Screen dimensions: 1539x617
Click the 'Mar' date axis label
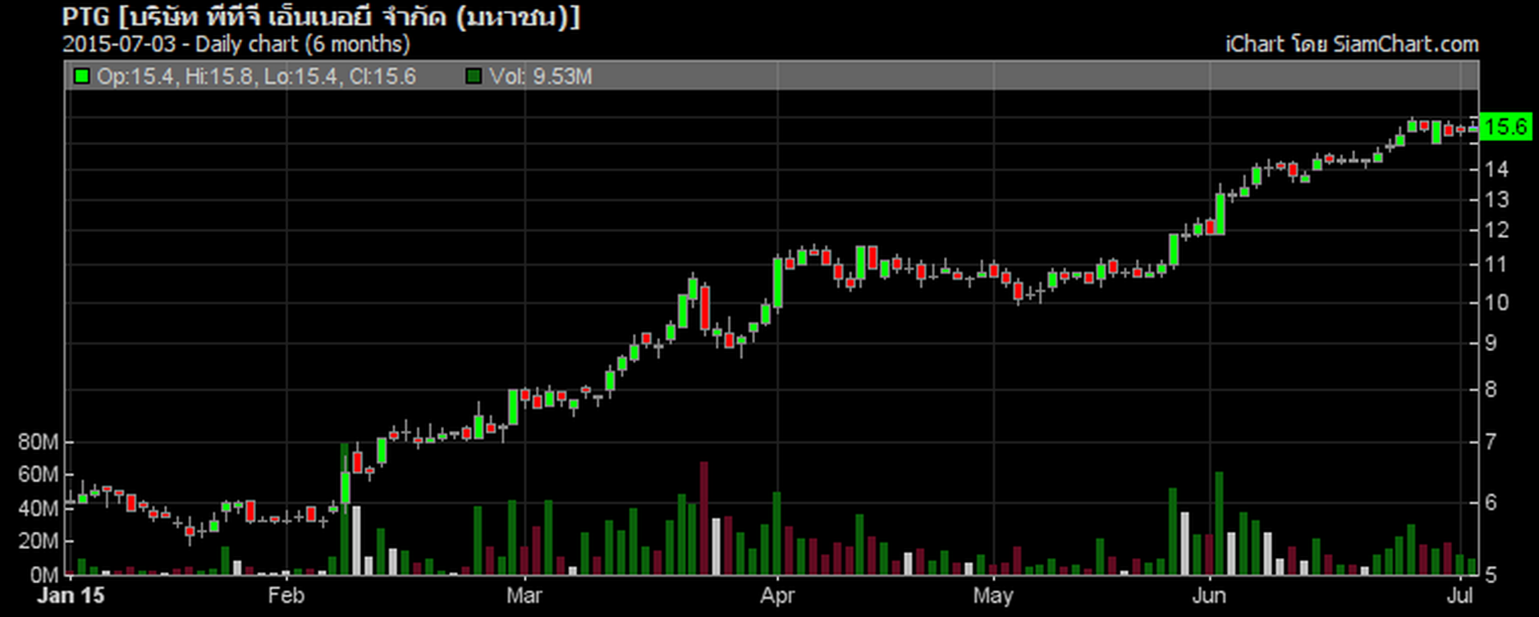524,595
